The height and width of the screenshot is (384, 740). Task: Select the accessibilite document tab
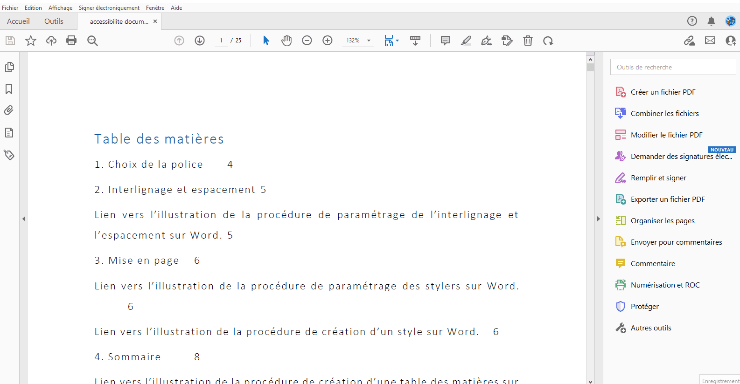tap(119, 21)
